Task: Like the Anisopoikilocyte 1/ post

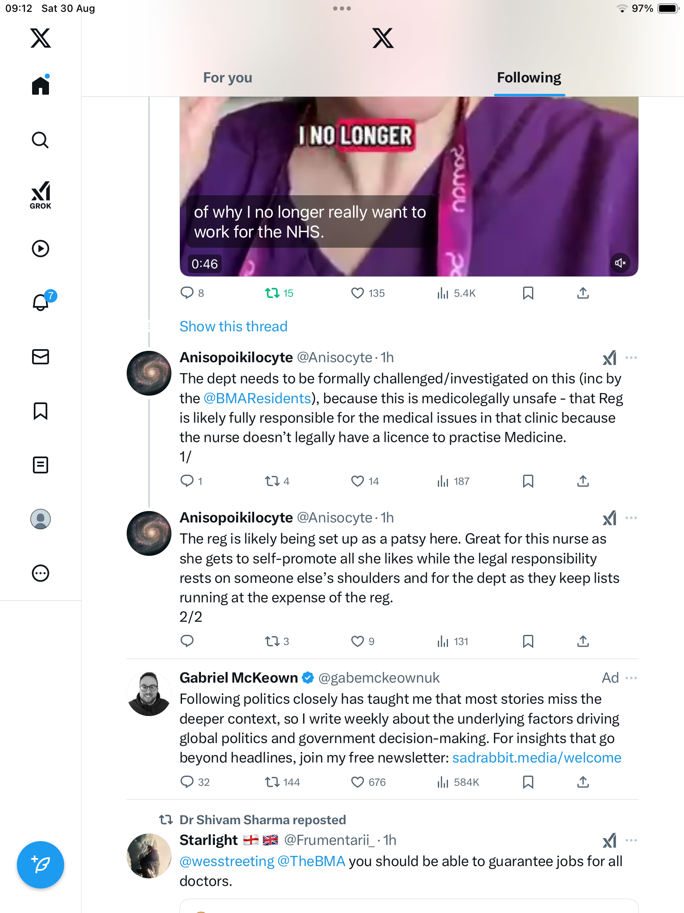Action: point(358,481)
